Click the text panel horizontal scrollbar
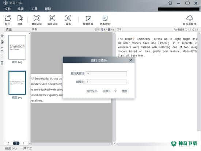The width and height of the screenshot is (201, 151). coord(144,144)
